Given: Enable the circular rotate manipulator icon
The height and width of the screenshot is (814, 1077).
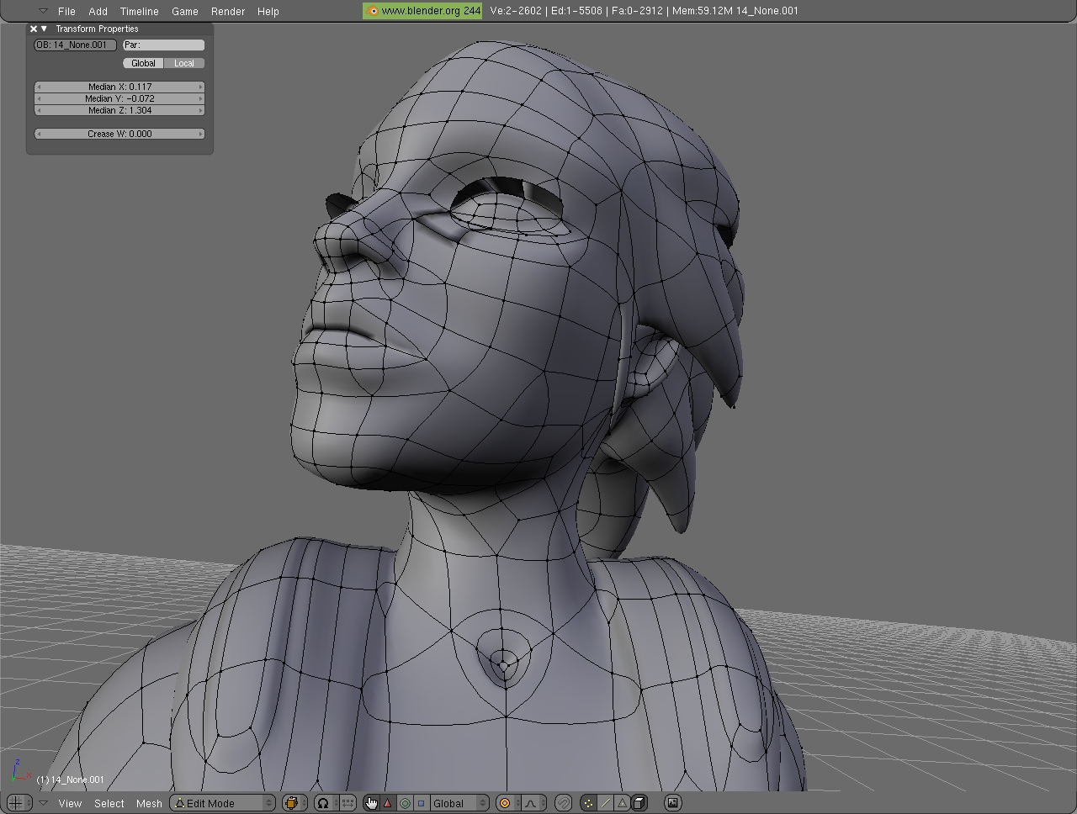Looking at the screenshot, I should [405, 803].
